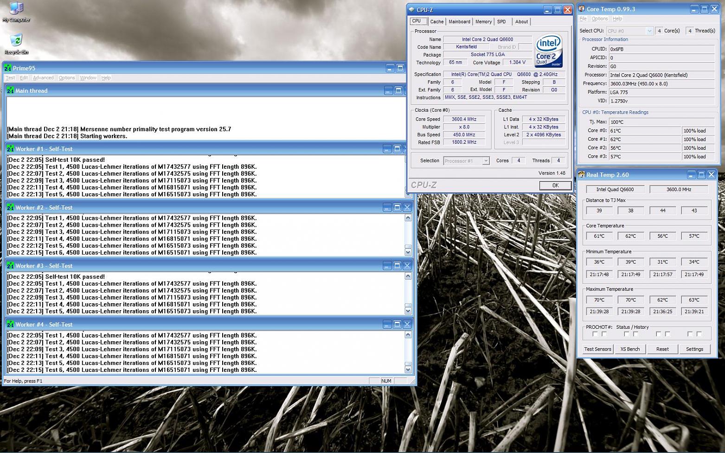Open the Options menu in Core Temp
Screen dimensions: 725x453
(x=599, y=19)
